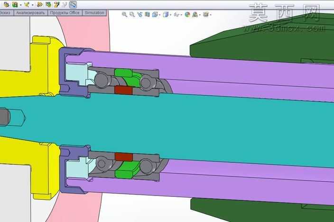This screenshot has height=222, width=334.
Task: Click the View Orientation icon
Action: 155,15
